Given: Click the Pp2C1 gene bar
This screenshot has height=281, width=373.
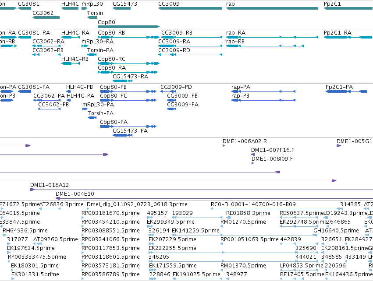Looking at the screenshot, I should 348,8.
